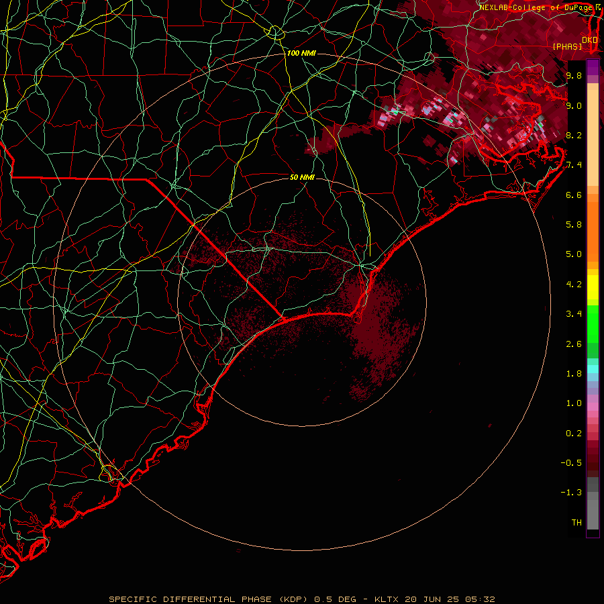Click the 7.4 scale value
604x604 pixels.
(x=574, y=165)
